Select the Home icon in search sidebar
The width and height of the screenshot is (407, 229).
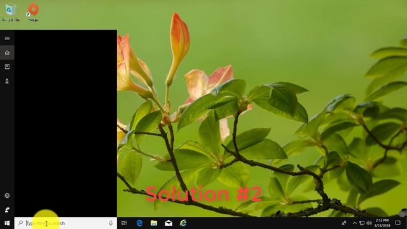[x=7, y=53]
